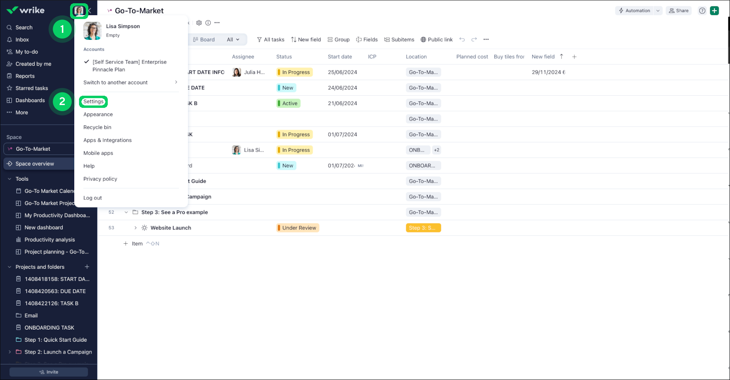
Task: Click the New field sort button
Action: [306, 40]
